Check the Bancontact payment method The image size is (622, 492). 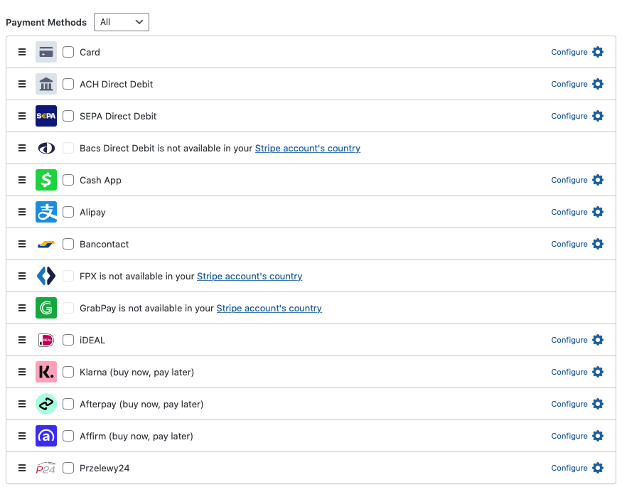click(68, 244)
